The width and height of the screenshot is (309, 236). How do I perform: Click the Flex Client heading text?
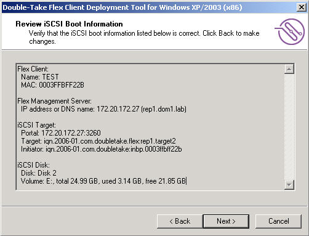point(33,69)
